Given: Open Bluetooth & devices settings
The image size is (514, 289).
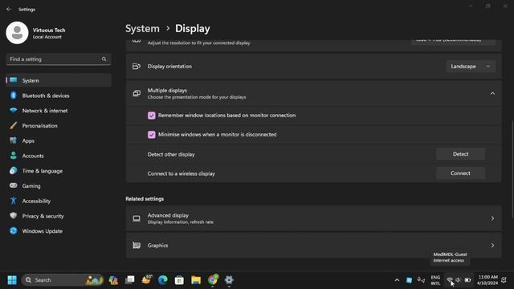Looking at the screenshot, I should click(59, 96).
